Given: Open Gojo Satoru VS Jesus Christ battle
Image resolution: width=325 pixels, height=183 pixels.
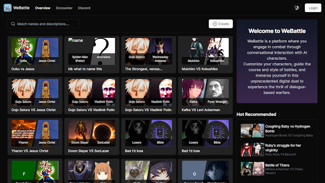Looking at the screenshot, I should [x=35, y=96].
